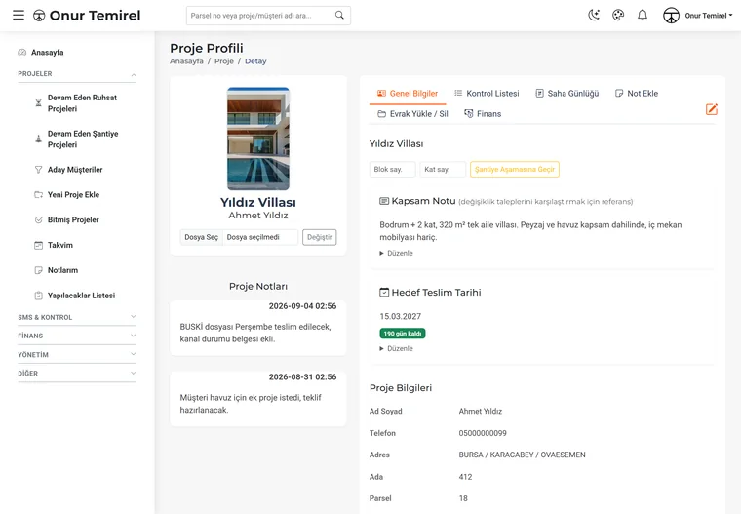
Task: Click the sticky-note icon beside Notlarım
Action: 39,270
